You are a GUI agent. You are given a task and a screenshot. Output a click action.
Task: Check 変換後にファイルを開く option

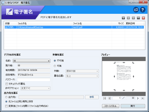pyautogui.click(x=6, y=106)
